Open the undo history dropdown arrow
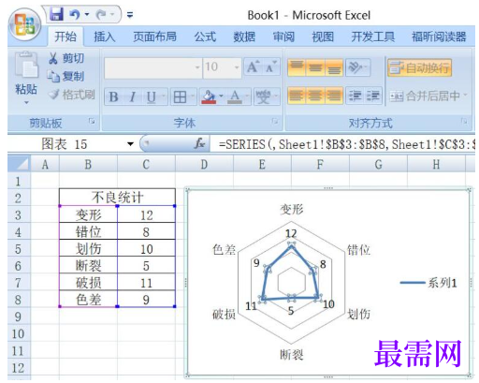This screenshot has height=383, width=479. (87, 14)
